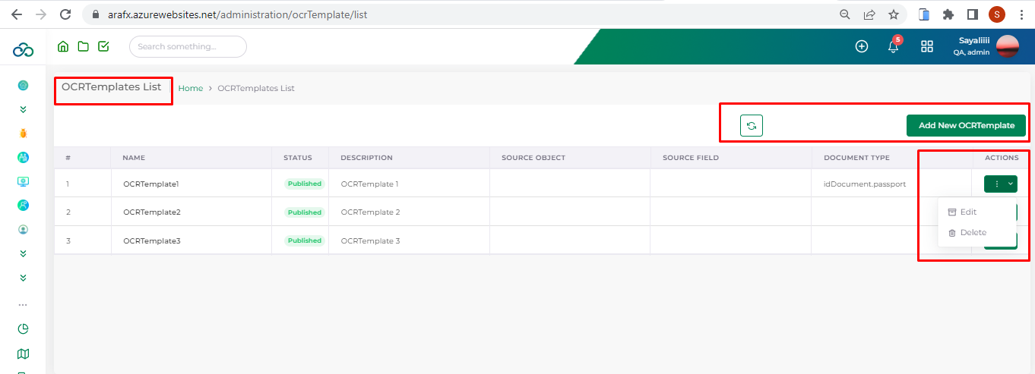This screenshot has width=1035, height=374.
Task: Go to Home breadcrumb link
Action: (x=190, y=89)
